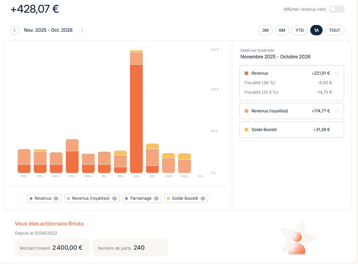This screenshot has height=264, width=358.
Task: Click the Déc. bar in chart
Action: pyautogui.click(x=40, y=161)
